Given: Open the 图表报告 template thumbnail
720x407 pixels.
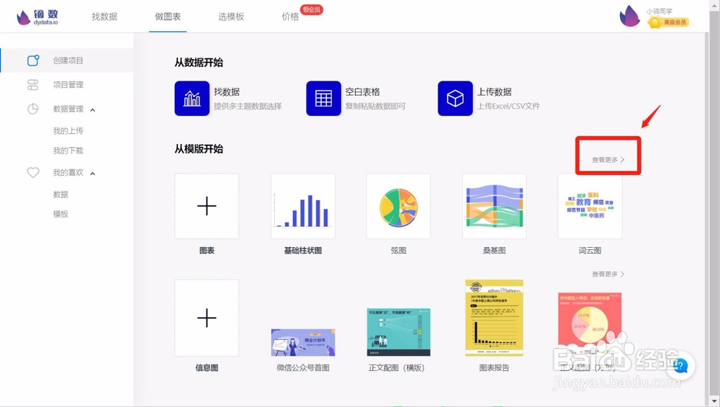Looking at the screenshot, I should (494, 318).
